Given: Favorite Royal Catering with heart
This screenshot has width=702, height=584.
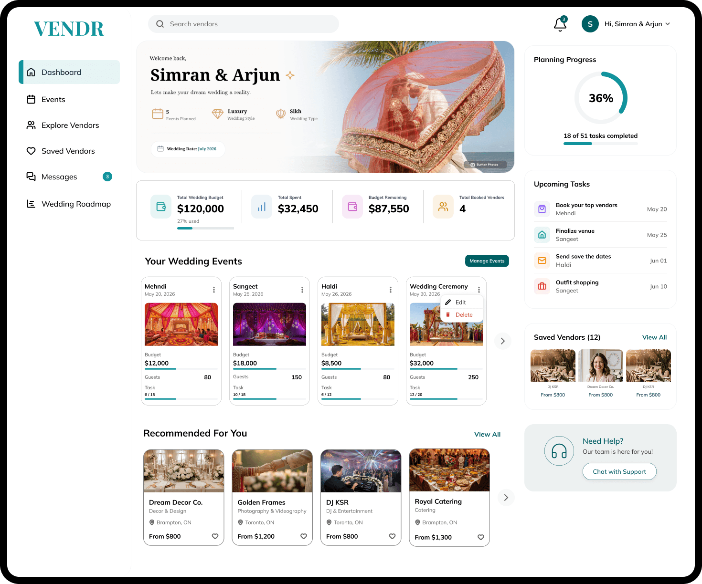Looking at the screenshot, I should click(x=481, y=537).
